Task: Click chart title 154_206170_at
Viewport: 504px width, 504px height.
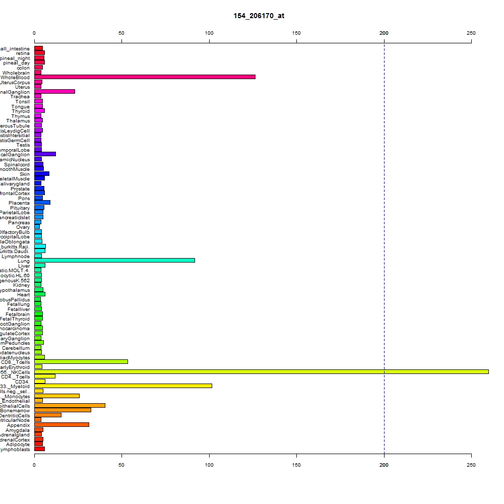Action: (259, 16)
